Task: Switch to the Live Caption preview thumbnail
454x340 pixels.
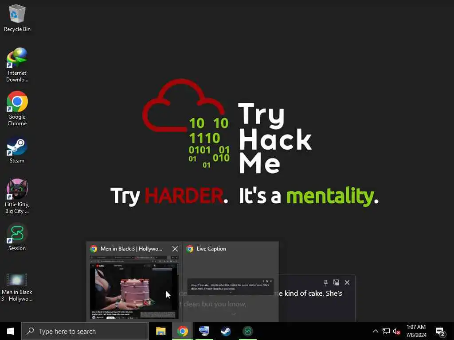Action: point(231,287)
